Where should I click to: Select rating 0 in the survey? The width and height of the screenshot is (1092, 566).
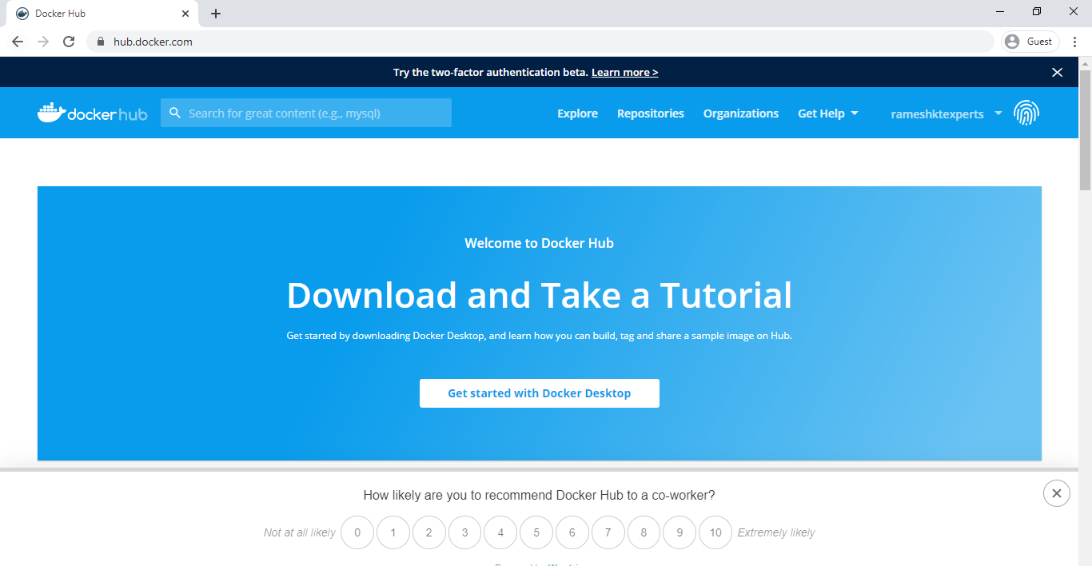tap(357, 532)
